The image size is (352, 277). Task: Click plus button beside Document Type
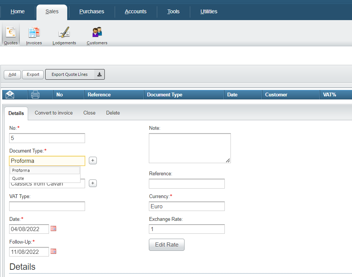coord(93,161)
